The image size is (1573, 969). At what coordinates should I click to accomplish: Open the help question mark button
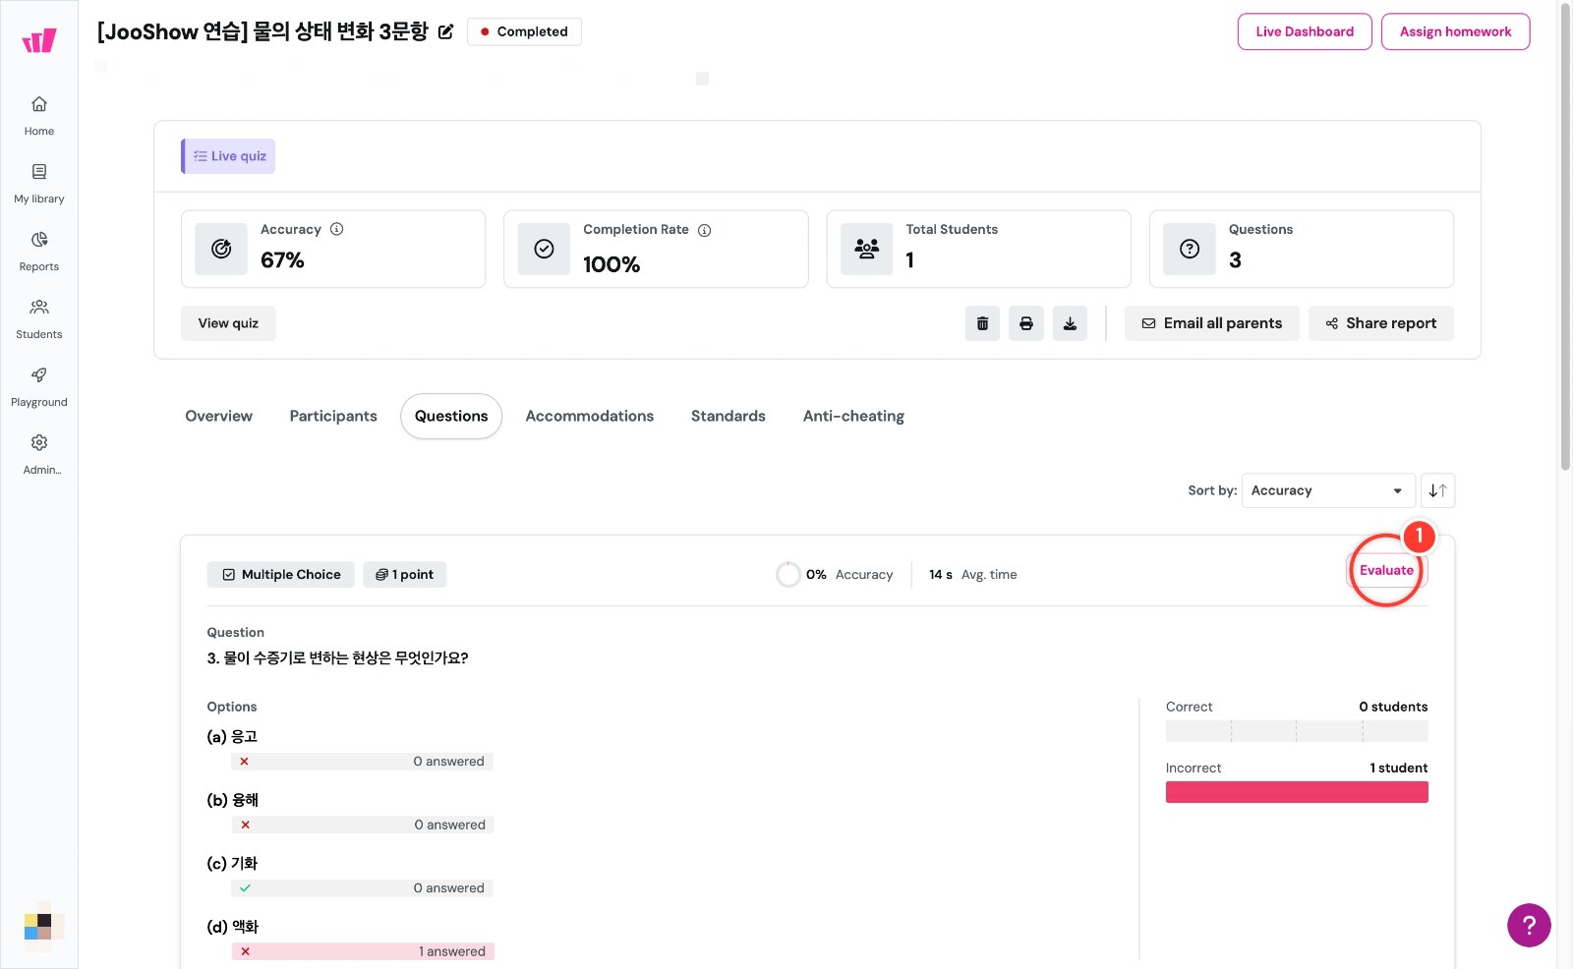coord(1529,925)
